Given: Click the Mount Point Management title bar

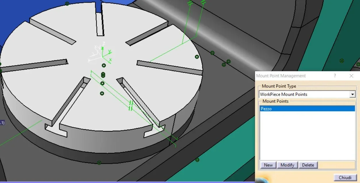Looking at the screenshot, I should coord(290,76).
